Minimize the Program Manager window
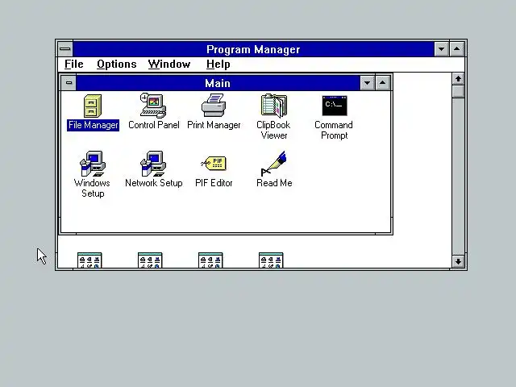516x387 pixels. click(x=441, y=49)
